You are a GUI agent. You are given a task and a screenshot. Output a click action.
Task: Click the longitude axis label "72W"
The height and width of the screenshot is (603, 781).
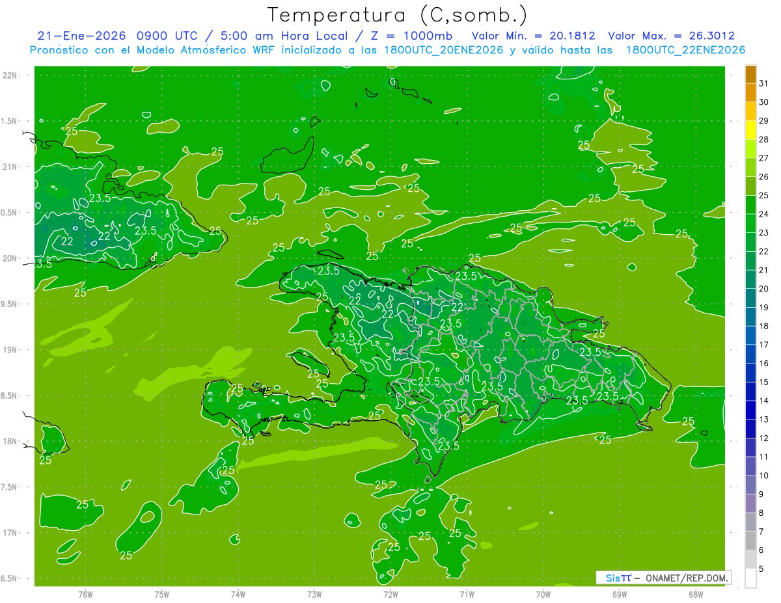[x=390, y=595]
